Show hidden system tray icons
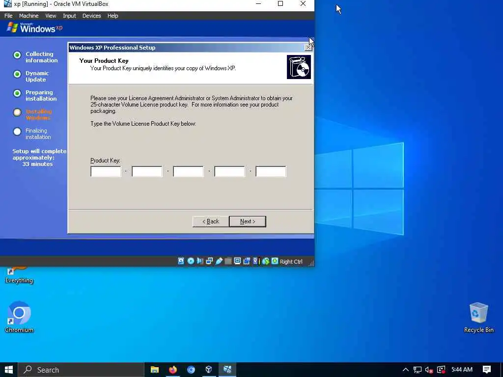Viewport: 503px width, 377px height. tap(405, 370)
